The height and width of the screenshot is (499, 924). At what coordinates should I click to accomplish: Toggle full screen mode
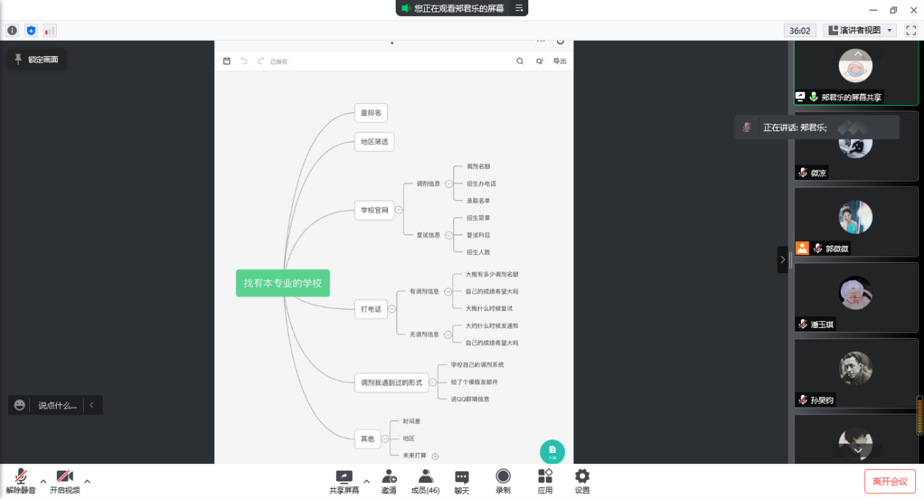coord(911,31)
